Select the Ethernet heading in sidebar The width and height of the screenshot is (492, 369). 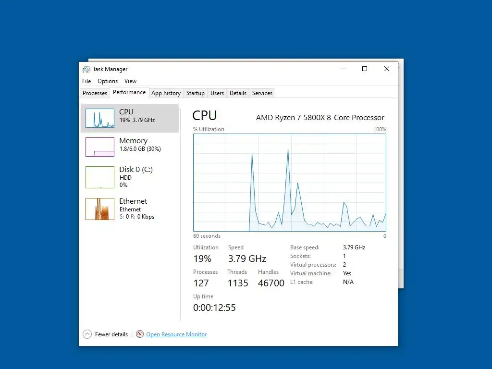tap(133, 201)
